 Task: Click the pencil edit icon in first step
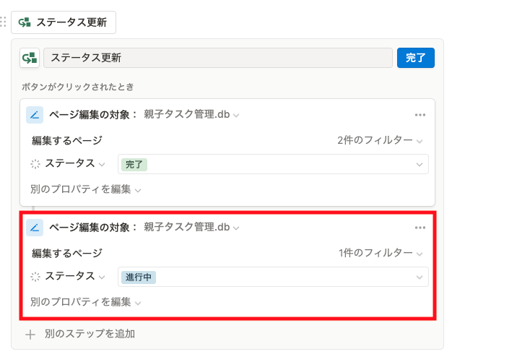pyautogui.click(x=35, y=115)
